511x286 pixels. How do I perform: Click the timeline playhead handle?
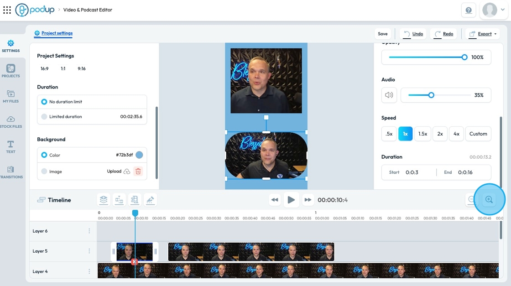point(135,213)
